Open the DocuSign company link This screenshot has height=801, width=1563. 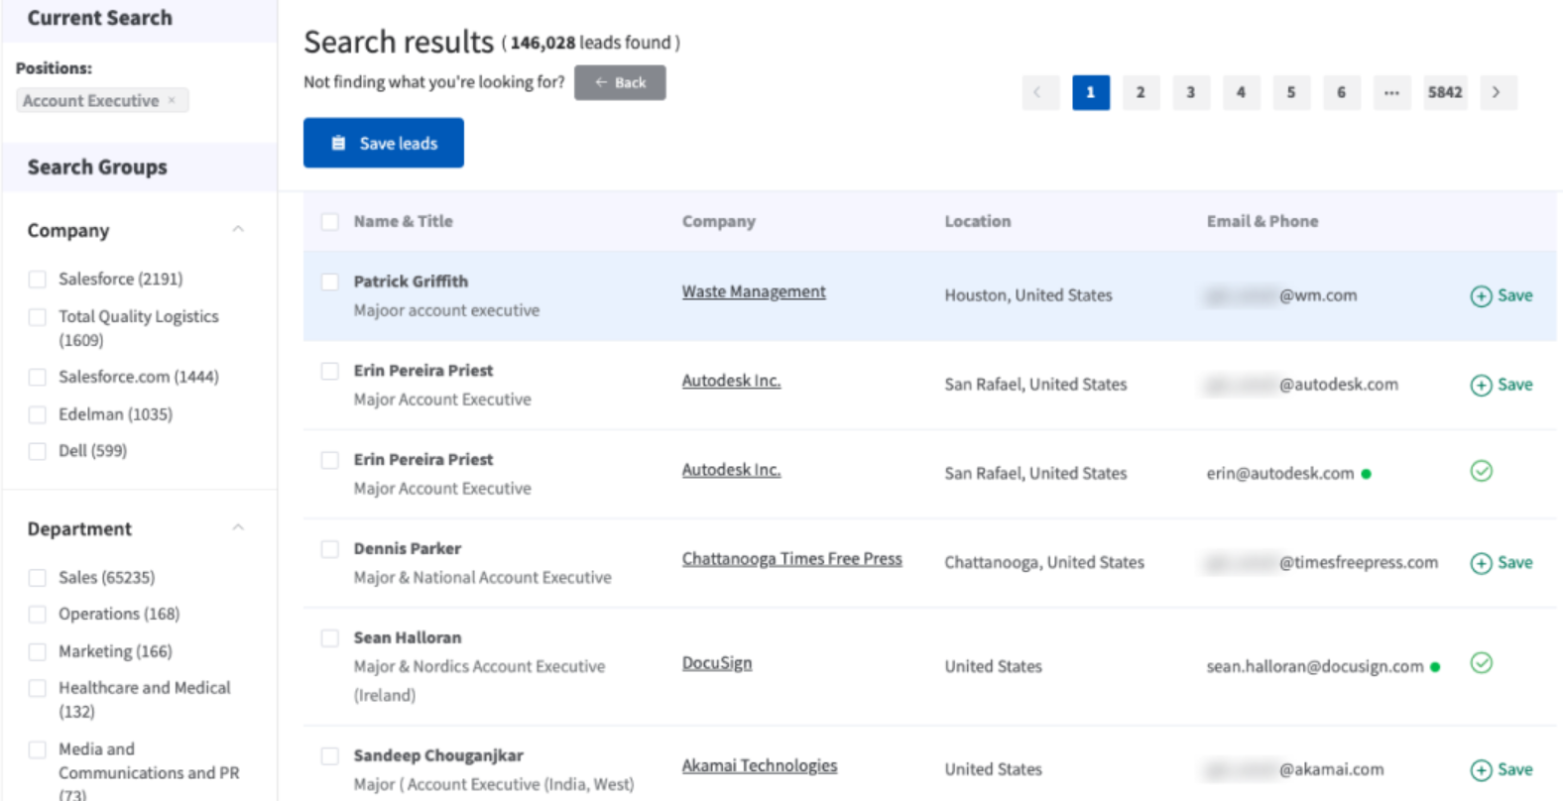(x=716, y=663)
